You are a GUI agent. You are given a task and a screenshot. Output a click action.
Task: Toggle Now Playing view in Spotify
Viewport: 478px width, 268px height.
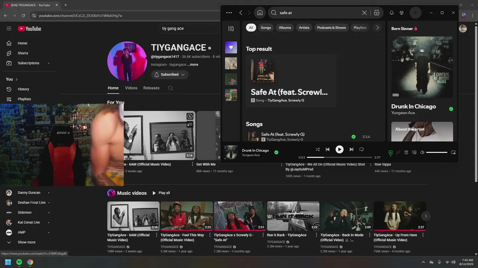pyautogui.click(x=391, y=152)
